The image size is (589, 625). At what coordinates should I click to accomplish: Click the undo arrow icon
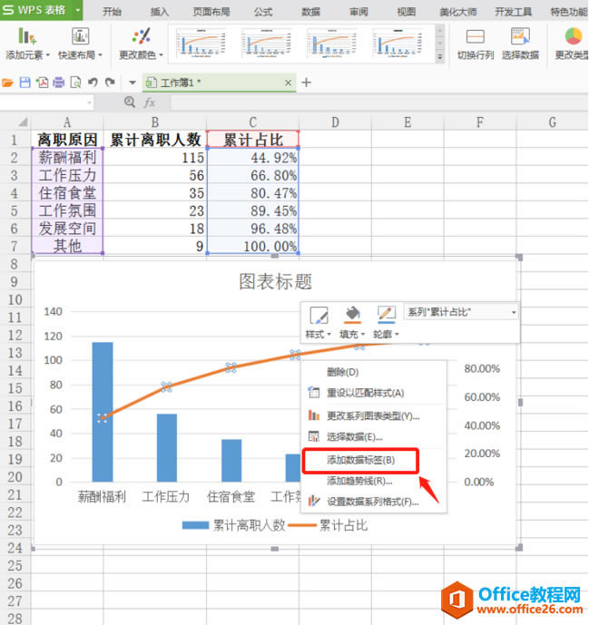point(93,83)
